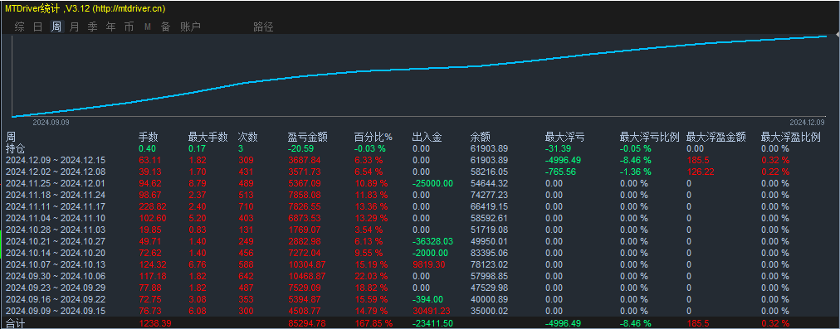840x329 pixels.
Task: Click the chart start date 2024.09.09
Action: pyautogui.click(x=51, y=123)
